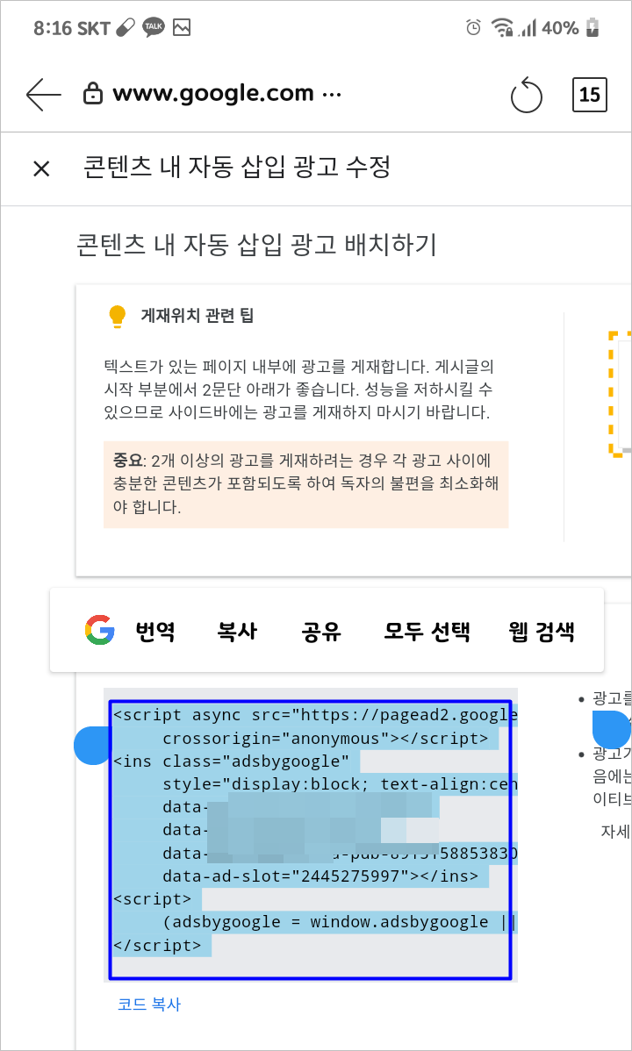The width and height of the screenshot is (632, 1051).
Task: Tap the dashed ad placement preview image
Action: pyautogui.click(x=620, y=393)
